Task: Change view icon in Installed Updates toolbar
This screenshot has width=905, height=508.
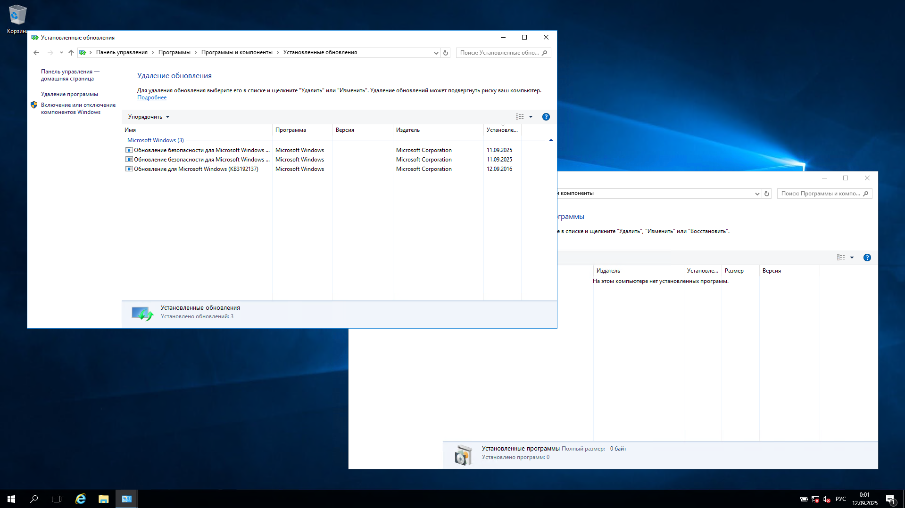Action: [x=520, y=117]
